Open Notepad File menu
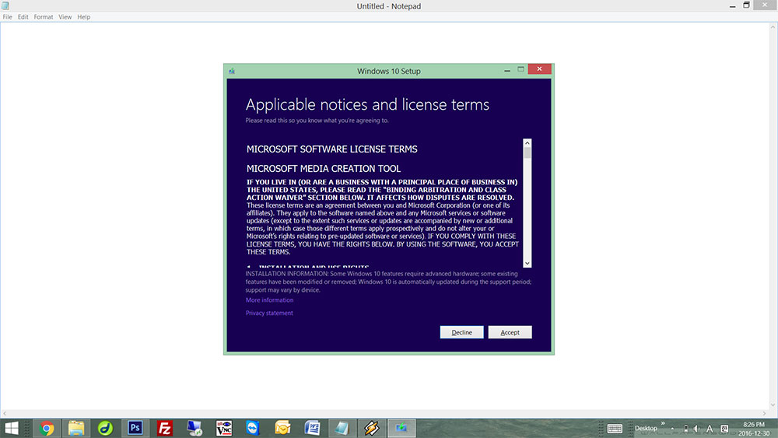778x438 pixels. tap(8, 17)
